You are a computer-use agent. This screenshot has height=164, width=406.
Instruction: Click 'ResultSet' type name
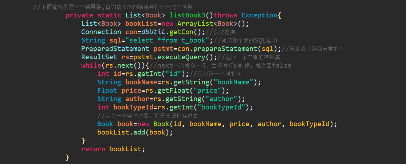click(x=99, y=57)
